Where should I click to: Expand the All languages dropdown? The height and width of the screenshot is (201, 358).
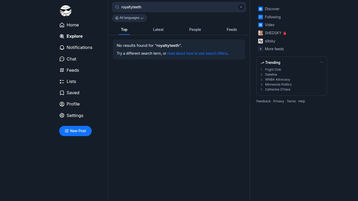(x=129, y=18)
